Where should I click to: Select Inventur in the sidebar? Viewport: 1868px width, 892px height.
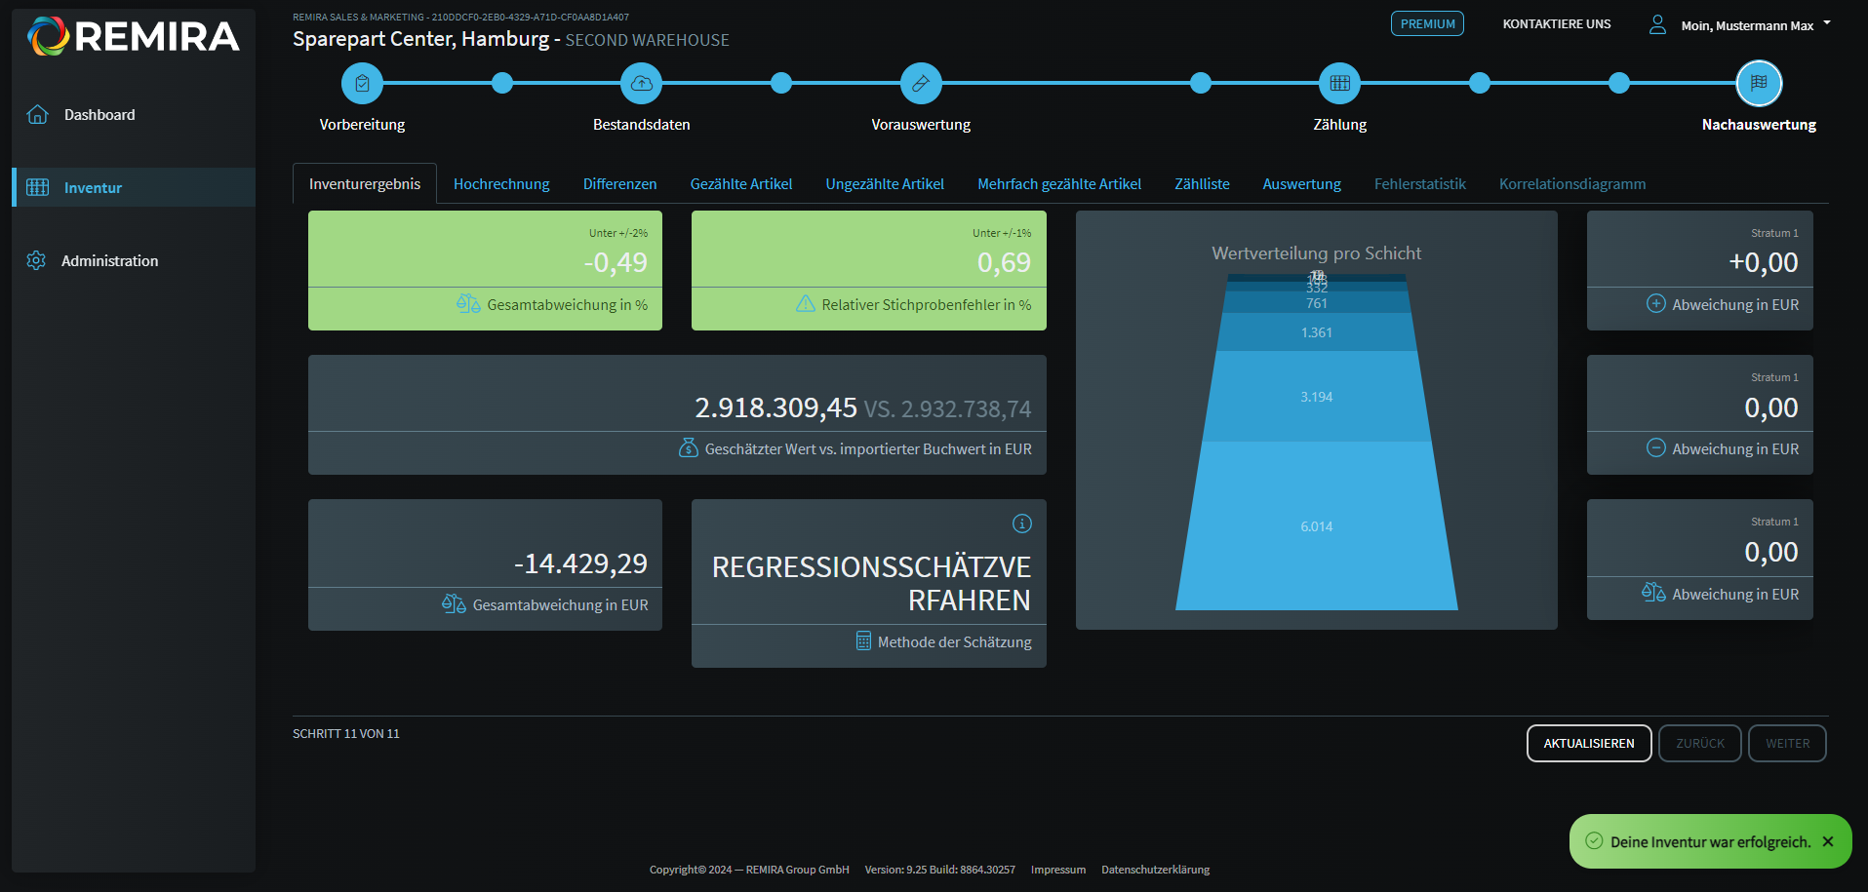93,188
